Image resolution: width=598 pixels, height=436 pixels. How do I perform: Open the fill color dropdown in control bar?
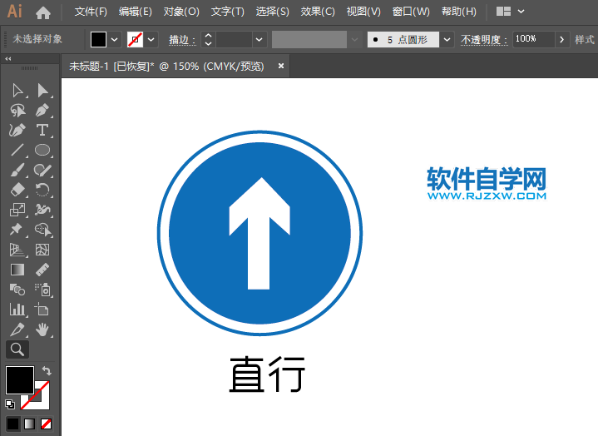tap(114, 39)
